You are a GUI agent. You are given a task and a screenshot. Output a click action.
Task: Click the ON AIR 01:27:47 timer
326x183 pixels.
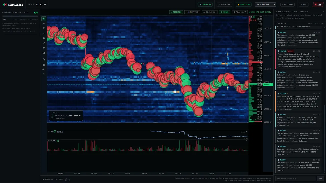(37, 5)
